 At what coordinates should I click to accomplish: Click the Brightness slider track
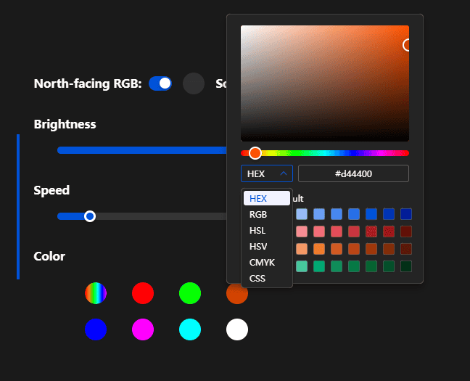coord(141,150)
